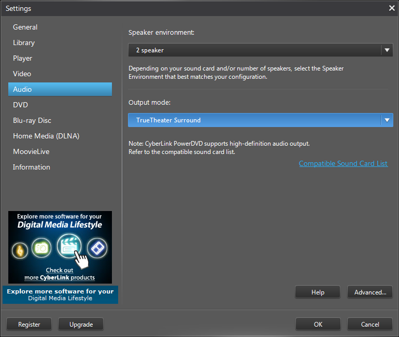
Task: Click the green camera icon in banner
Action: coord(41,248)
